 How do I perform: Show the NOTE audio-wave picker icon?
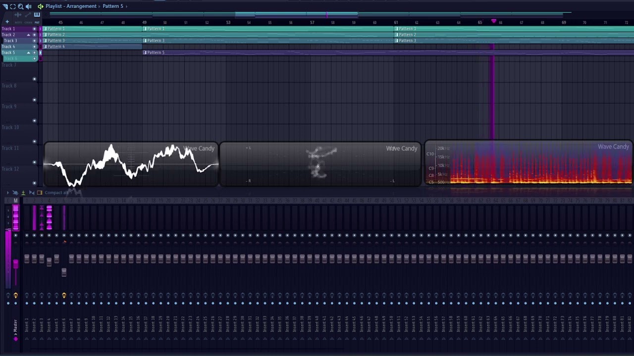click(19, 15)
